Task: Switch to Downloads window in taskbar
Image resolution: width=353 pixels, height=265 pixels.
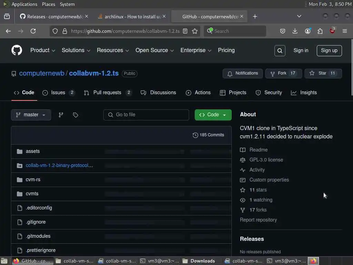Action: [x=199, y=261]
